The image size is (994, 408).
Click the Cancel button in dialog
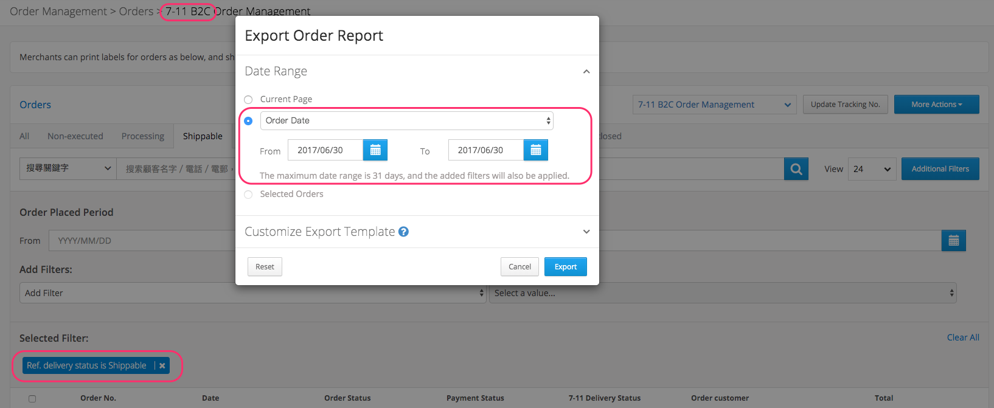click(520, 267)
